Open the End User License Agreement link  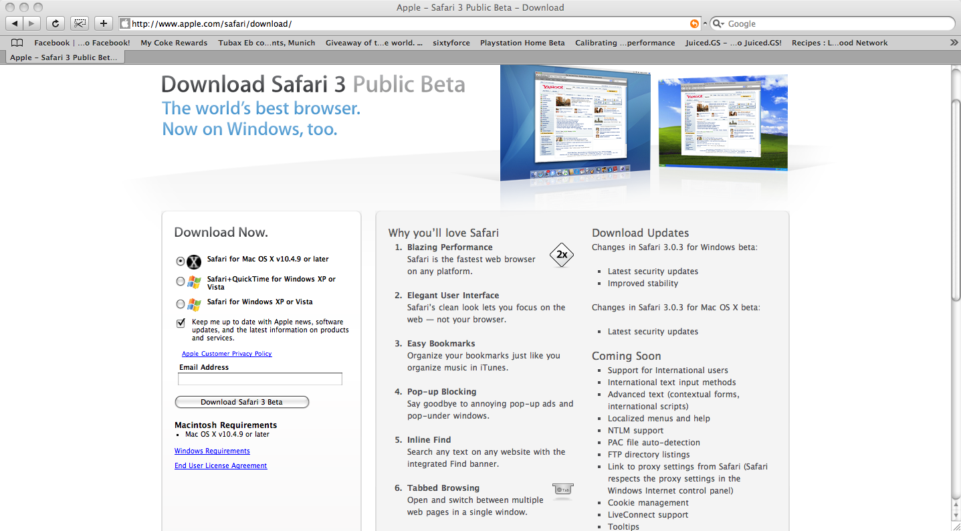click(x=221, y=466)
